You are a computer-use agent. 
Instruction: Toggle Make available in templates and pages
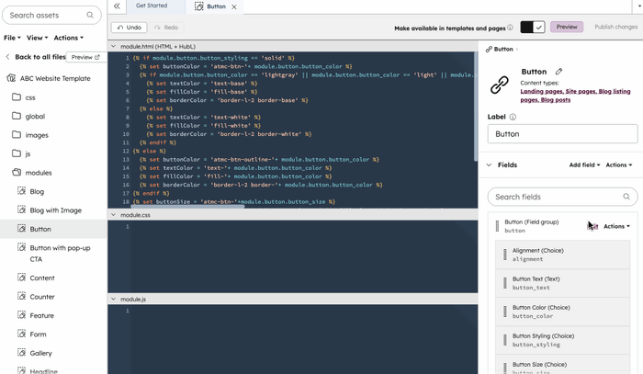coord(533,28)
